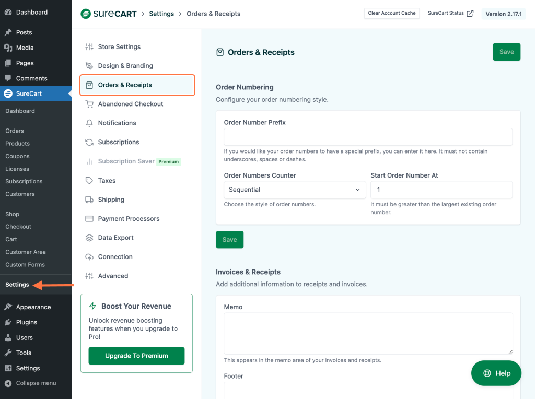The width and height of the screenshot is (535, 399).
Task: Open the Subscriptions settings tab
Action: click(x=119, y=142)
